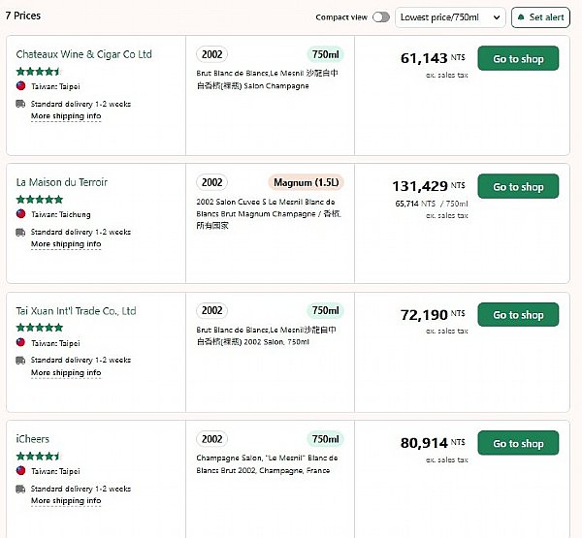The width and height of the screenshot is (582, 538).
Task: Click the bell icon in Set alert
Action: click(521, 17)
